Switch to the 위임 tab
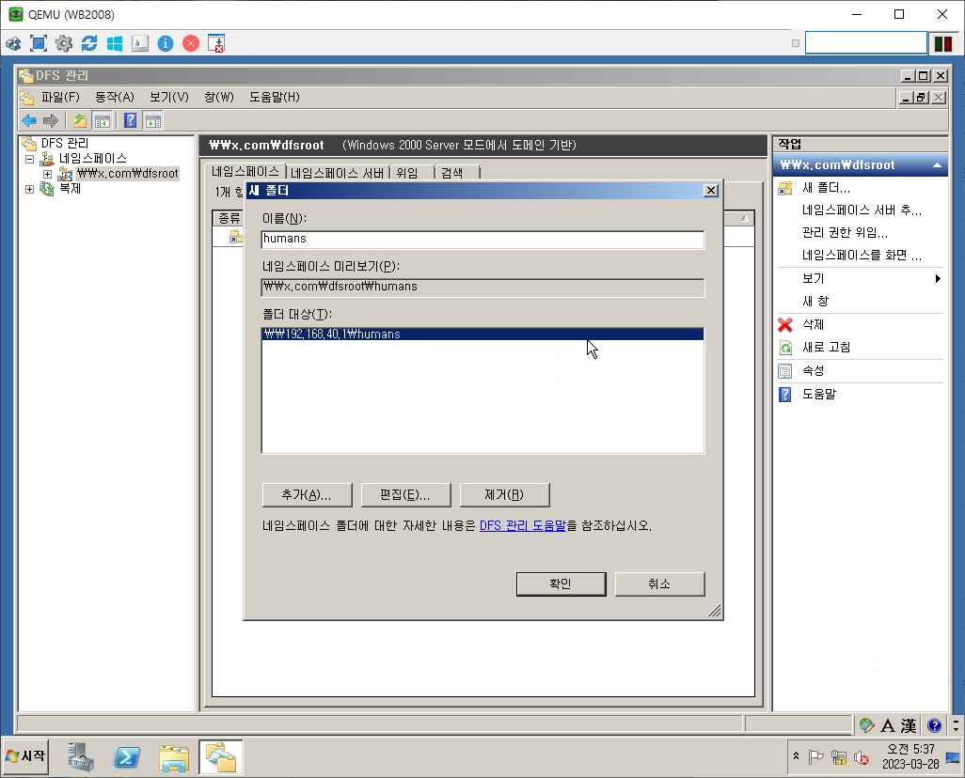The image size is (965, 778). click(407, 173)
